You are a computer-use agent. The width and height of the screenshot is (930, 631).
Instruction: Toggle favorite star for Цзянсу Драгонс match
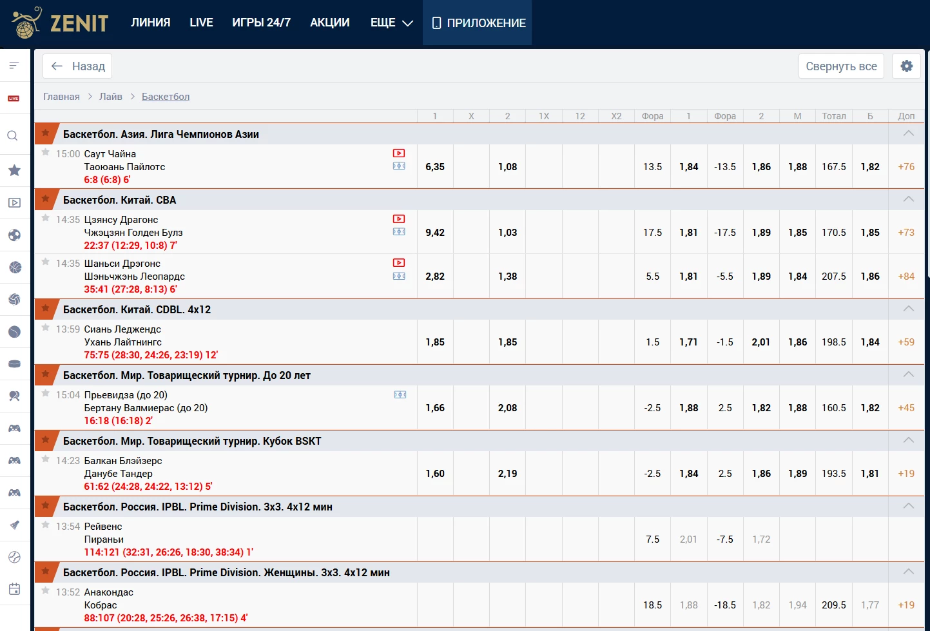coord(46,218)
